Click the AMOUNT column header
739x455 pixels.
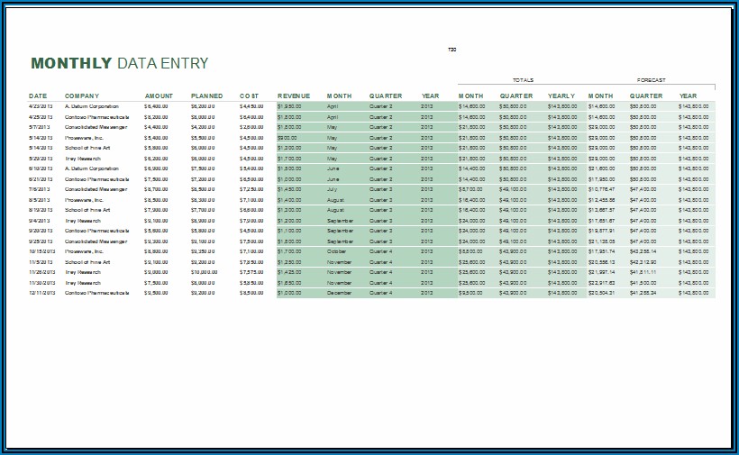pyautogui.click(x=159, y=96)
